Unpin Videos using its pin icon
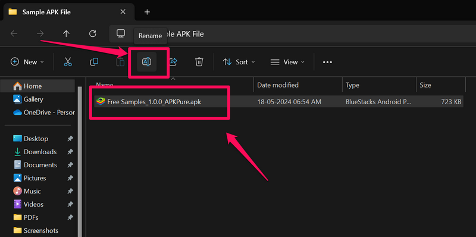The image size is (476, 237). pos(70,204)
